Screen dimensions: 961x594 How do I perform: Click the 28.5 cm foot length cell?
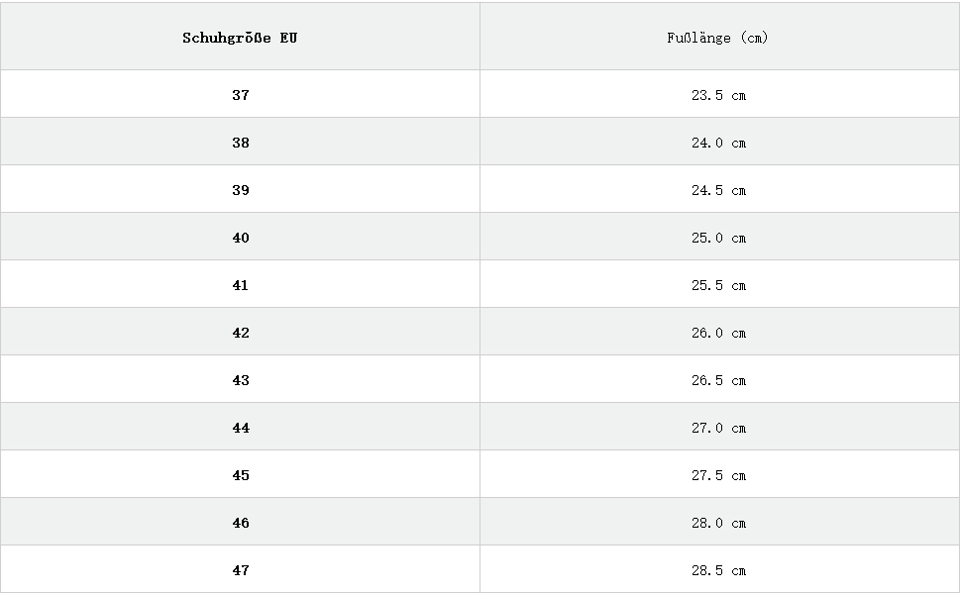click(x=718, y=570)
